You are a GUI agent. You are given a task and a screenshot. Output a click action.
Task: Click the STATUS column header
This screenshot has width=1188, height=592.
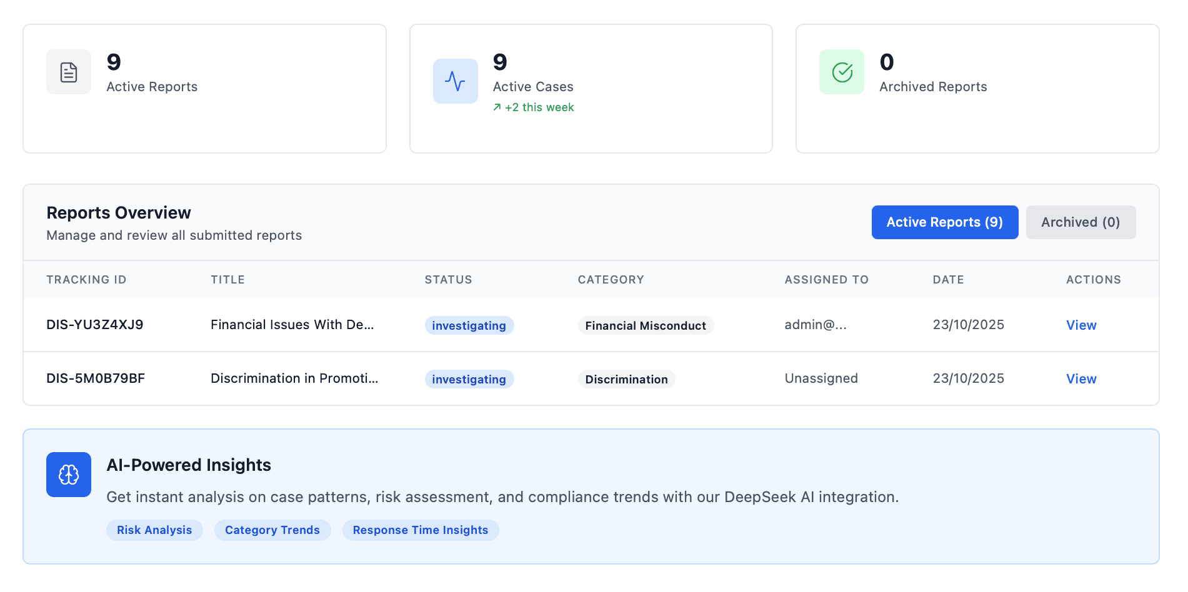pyautogui.click(x=447, y=279)
